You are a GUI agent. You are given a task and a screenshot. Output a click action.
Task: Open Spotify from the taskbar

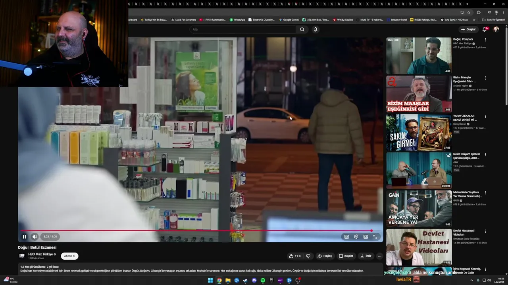(263, 280)
